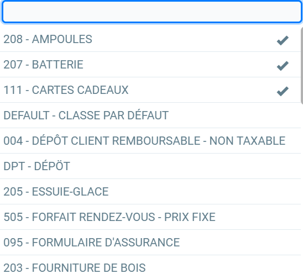Click the checkmark next to 208 - AMPOULES
303x279 pixels.
tap(283, 40)
